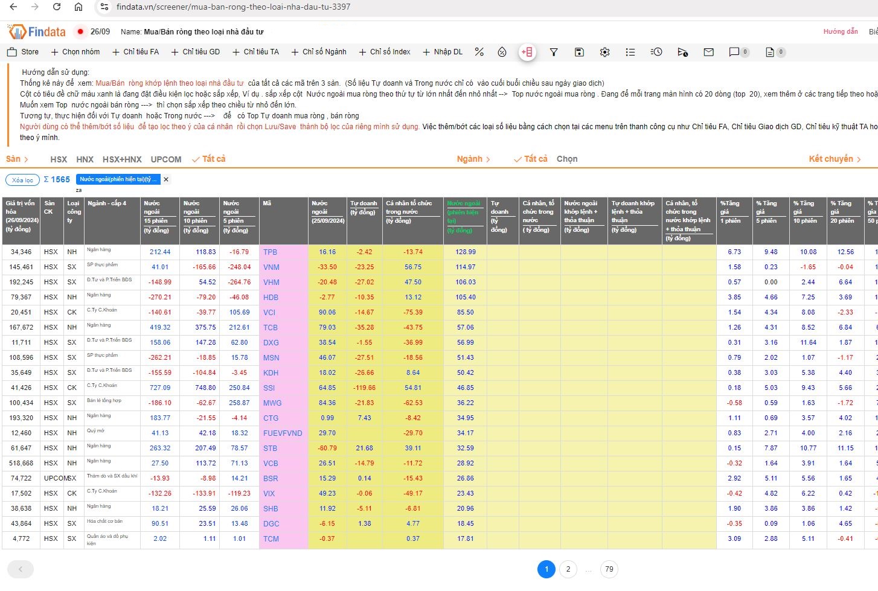Select the Nước ngoài phiên hiện tại filter chip

click(x=118, y=179)
